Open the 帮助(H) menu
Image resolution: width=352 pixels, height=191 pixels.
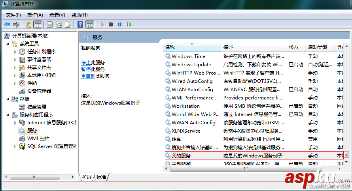pyautogui.click(x=79, y=15)
